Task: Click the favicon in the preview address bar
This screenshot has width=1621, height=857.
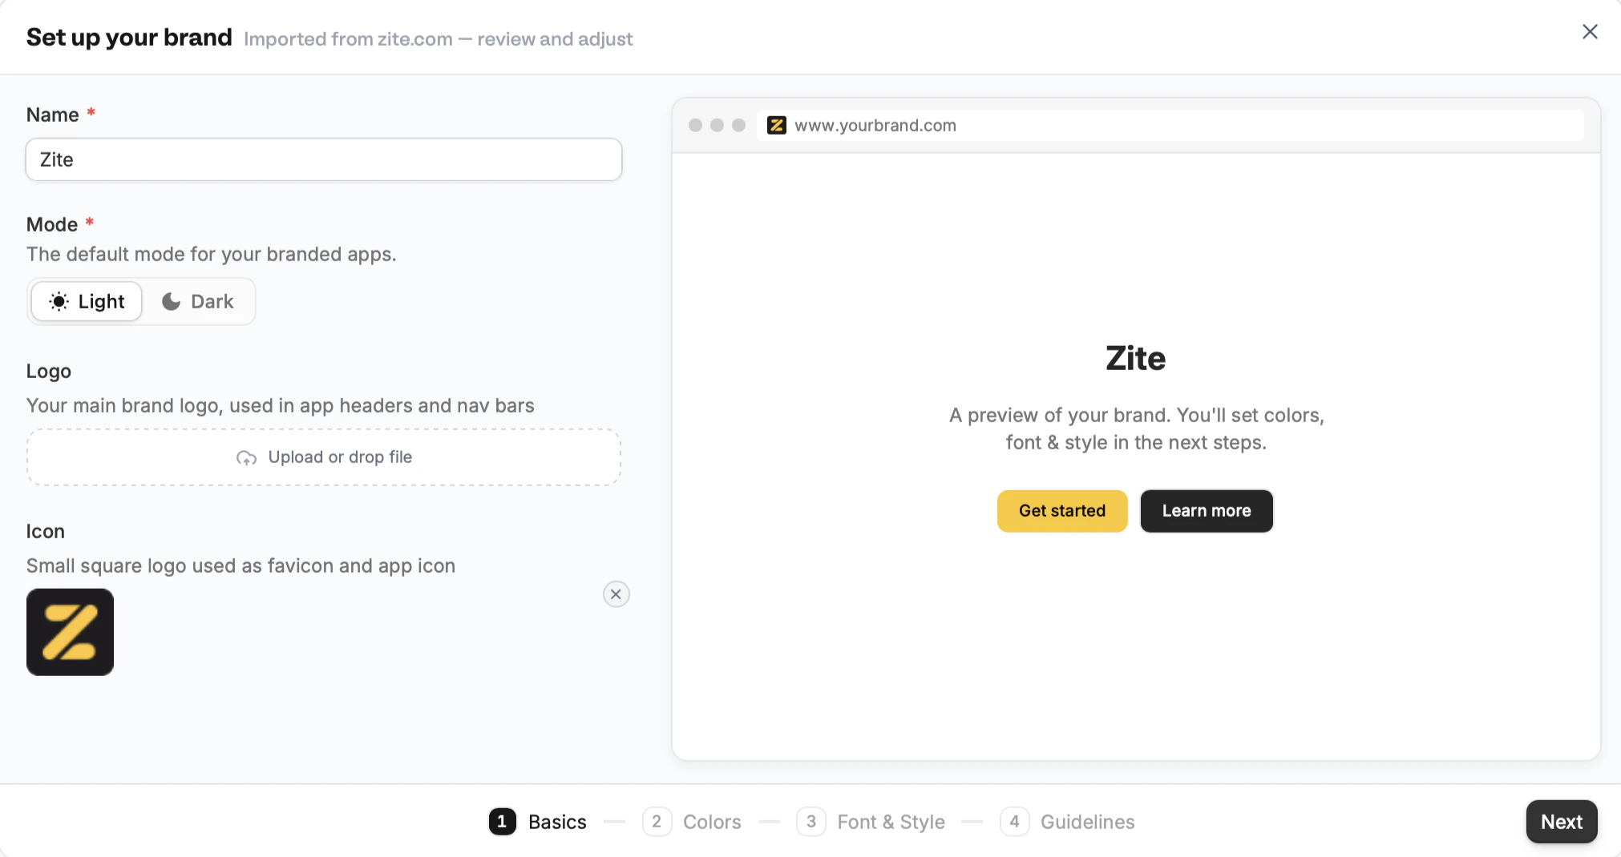Action: point(776,125)
